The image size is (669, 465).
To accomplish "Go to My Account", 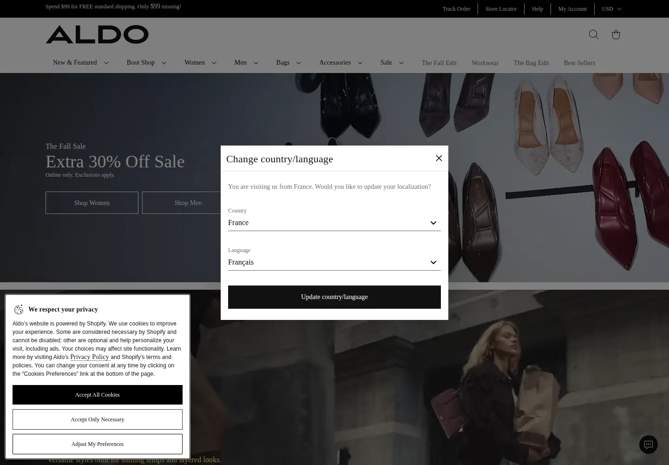I will 572,9.
